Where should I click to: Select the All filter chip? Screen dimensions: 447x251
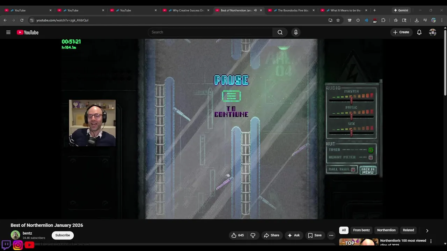coord(344,230)
